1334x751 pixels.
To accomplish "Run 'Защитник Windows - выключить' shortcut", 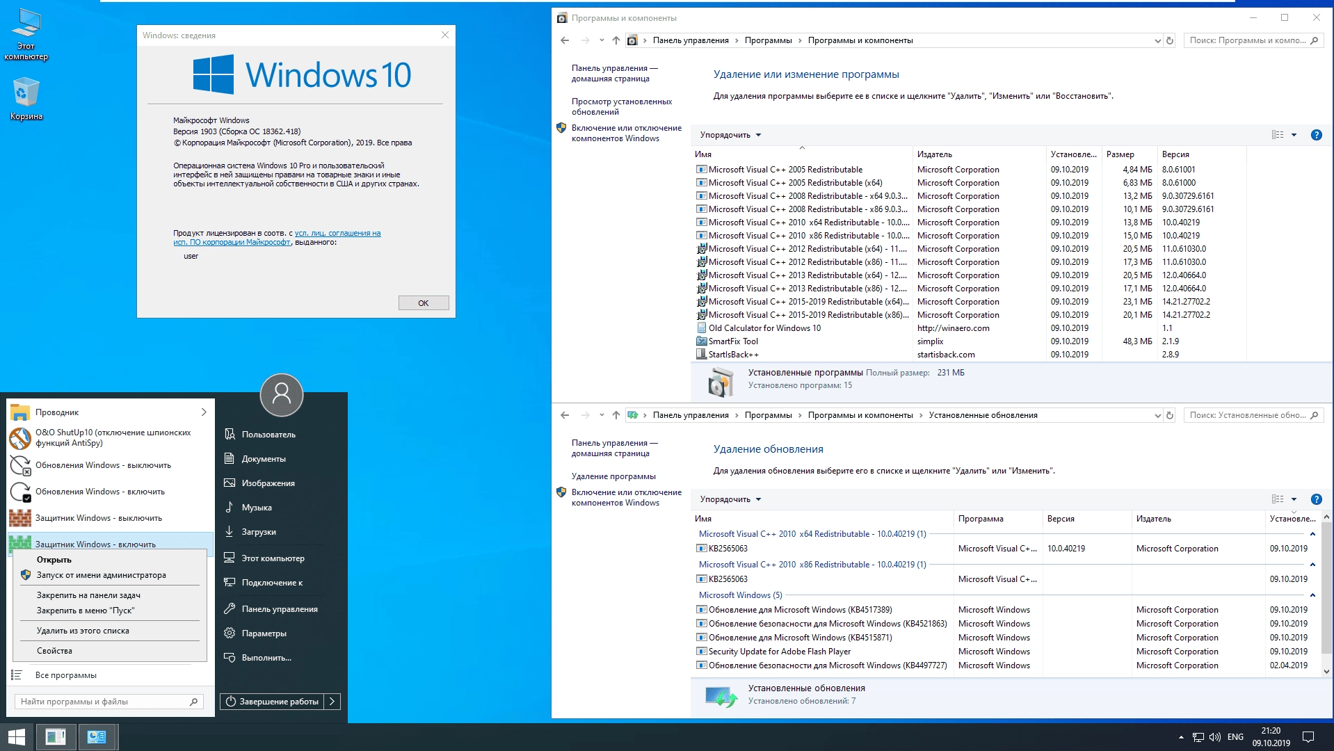I will [x=111, y=518].
